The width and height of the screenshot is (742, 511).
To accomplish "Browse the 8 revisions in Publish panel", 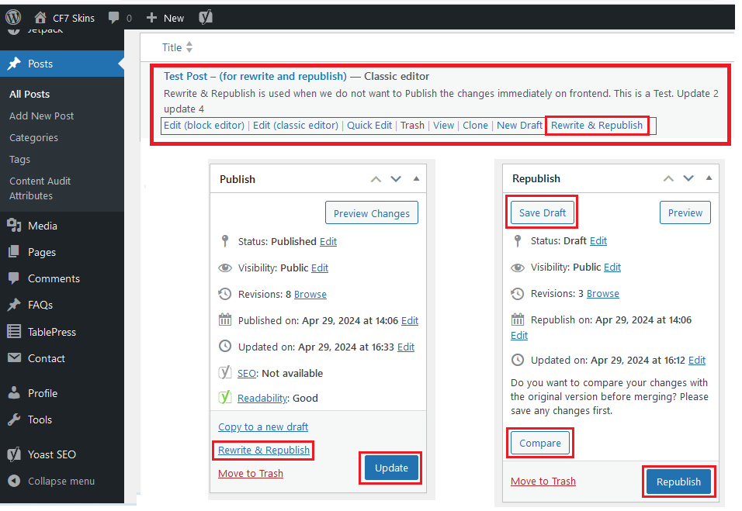I will point(310,294).
